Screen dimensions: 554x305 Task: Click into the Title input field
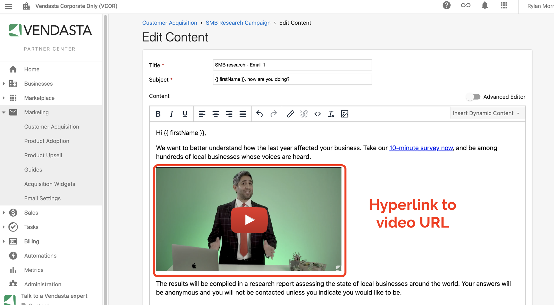pos(292,65)
